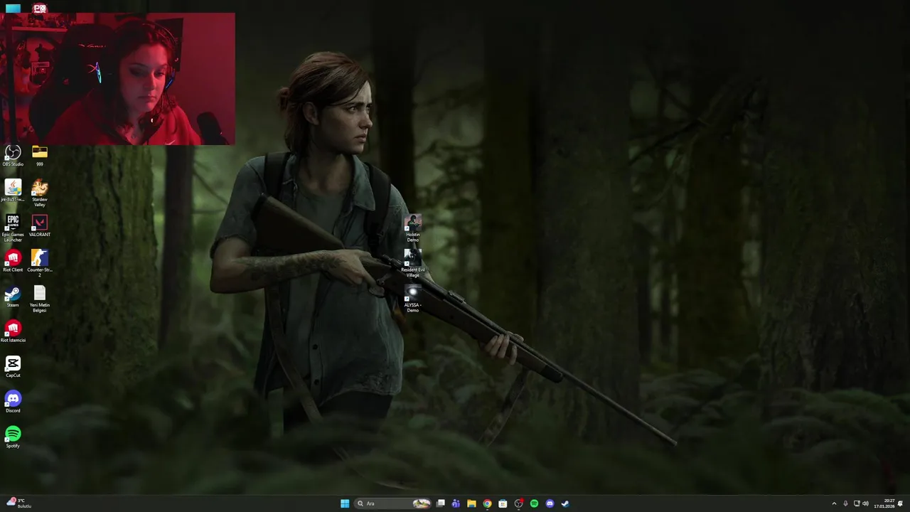Image resolution: width=910 pixels, height=512 pixels.
Task: Open File Explorer from the taskbar
Action: click(x=471, y=503)
